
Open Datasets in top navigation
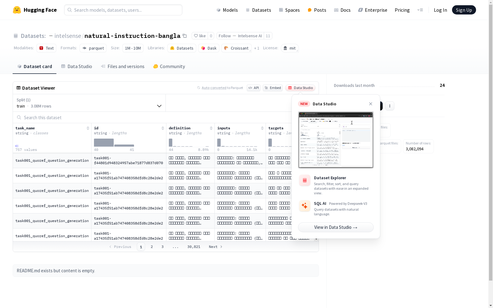[258, 10]
